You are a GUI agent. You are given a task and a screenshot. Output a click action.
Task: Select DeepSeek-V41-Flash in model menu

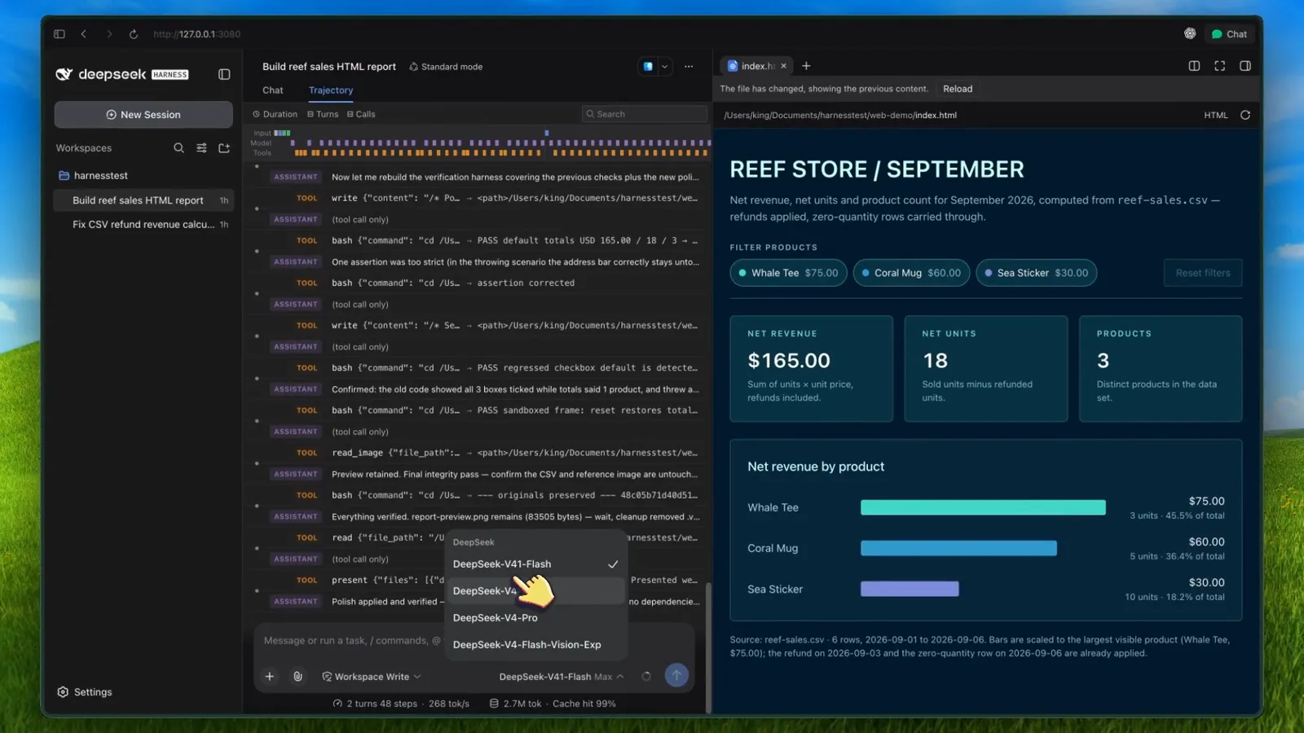tap(535, 564)
